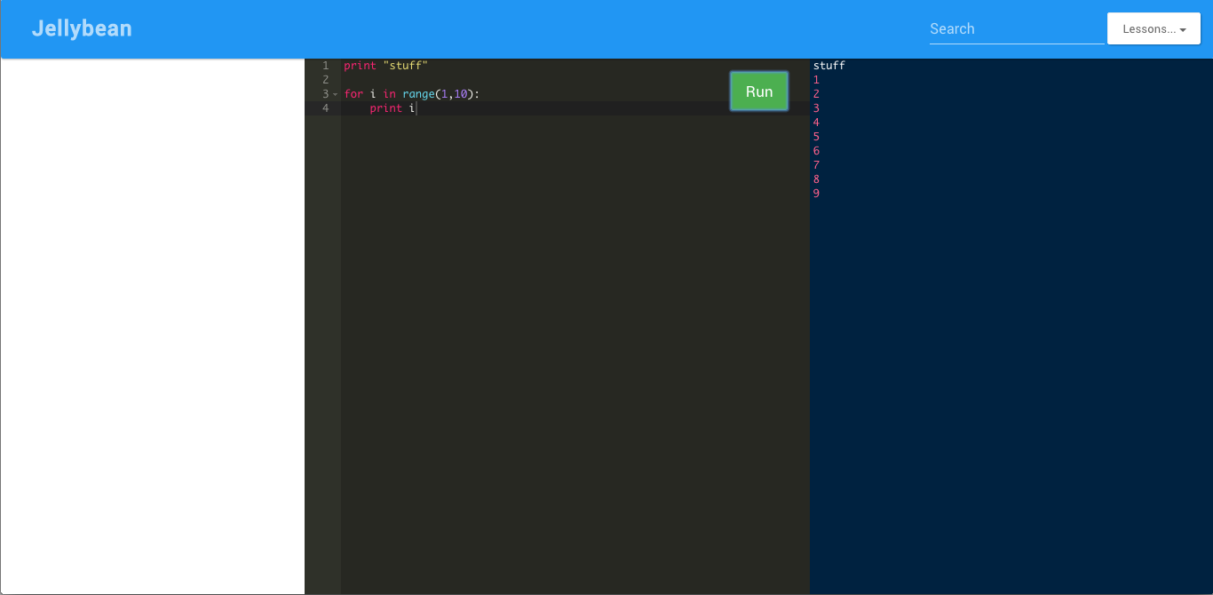Select line number 1 in the gutter
The width and height of the screenshot is (1213, 595).
tap(325, 66)
